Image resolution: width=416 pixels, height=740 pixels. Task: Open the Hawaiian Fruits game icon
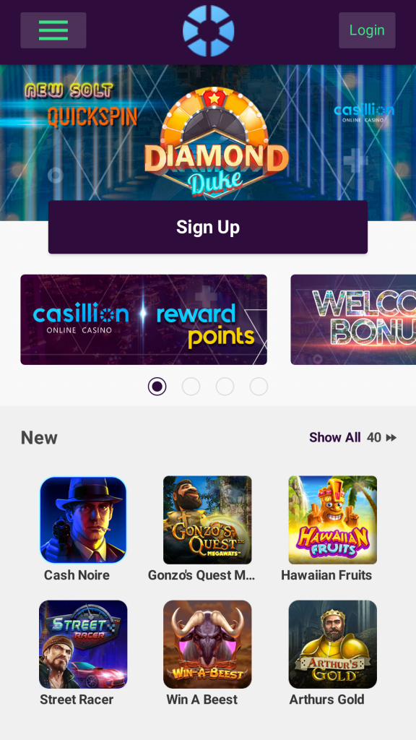coord(332,520)
